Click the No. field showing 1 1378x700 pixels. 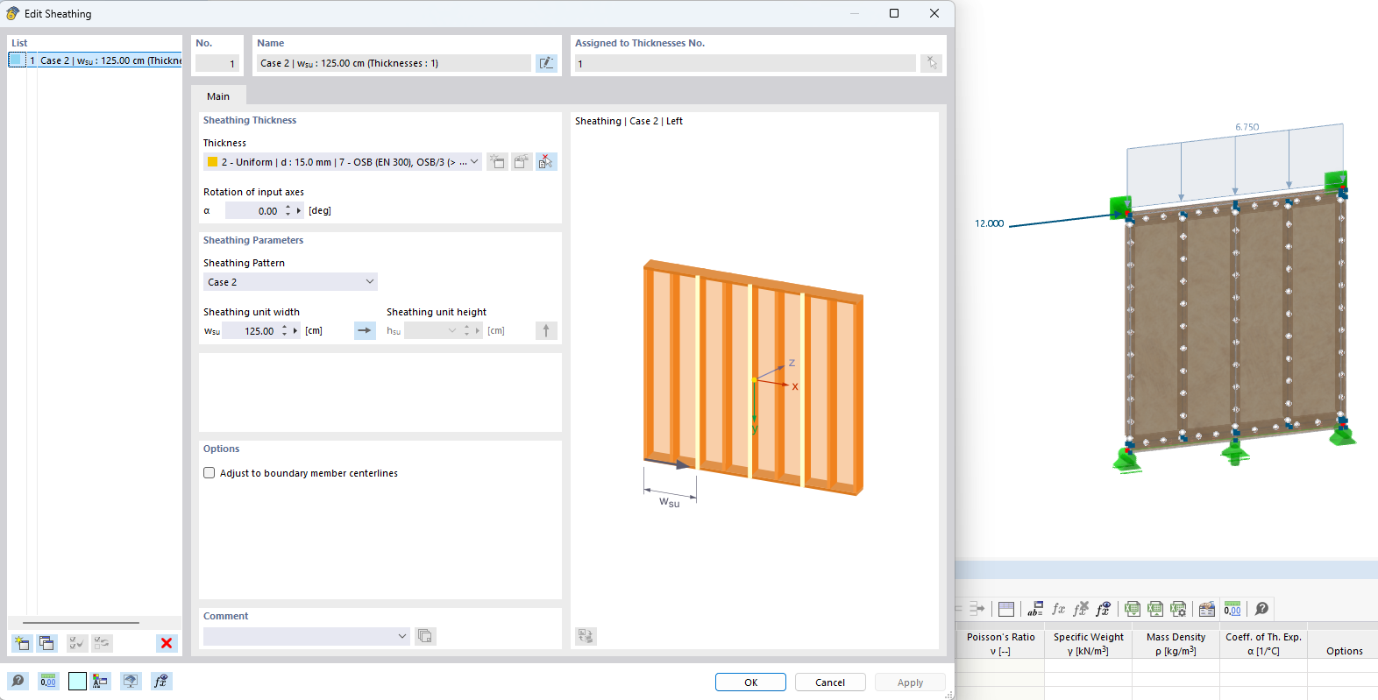pos(217,63)
